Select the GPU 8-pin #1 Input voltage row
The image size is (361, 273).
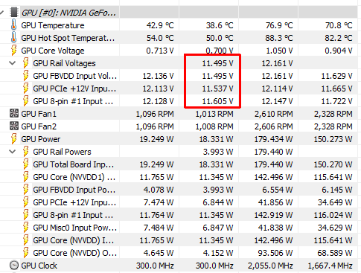(x=180, y=101)
